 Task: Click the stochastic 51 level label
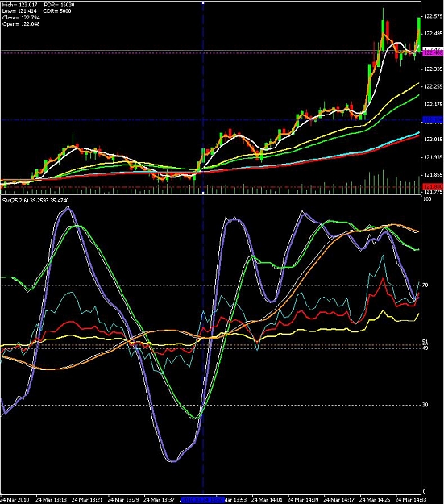pyautogui.click(x=425, y=342)
